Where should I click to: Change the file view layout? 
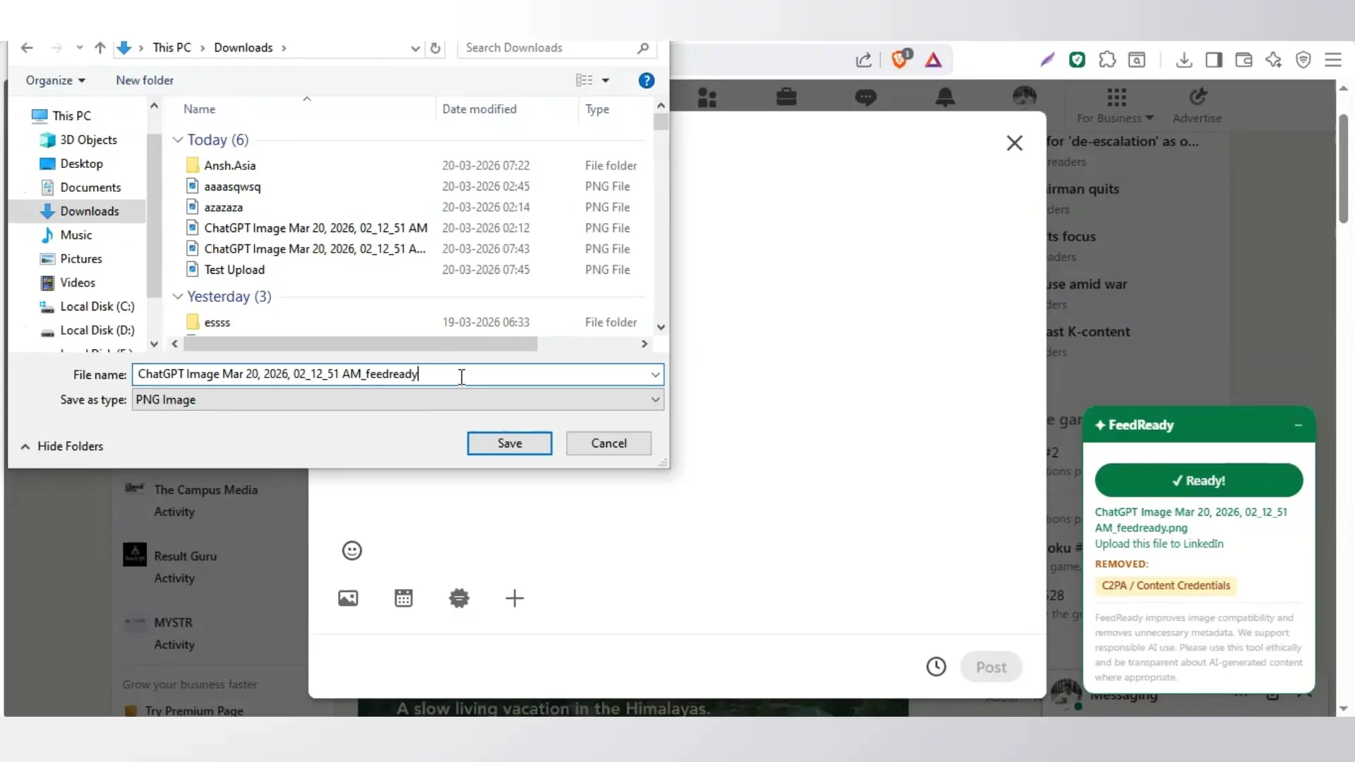(x=584, y=80)
